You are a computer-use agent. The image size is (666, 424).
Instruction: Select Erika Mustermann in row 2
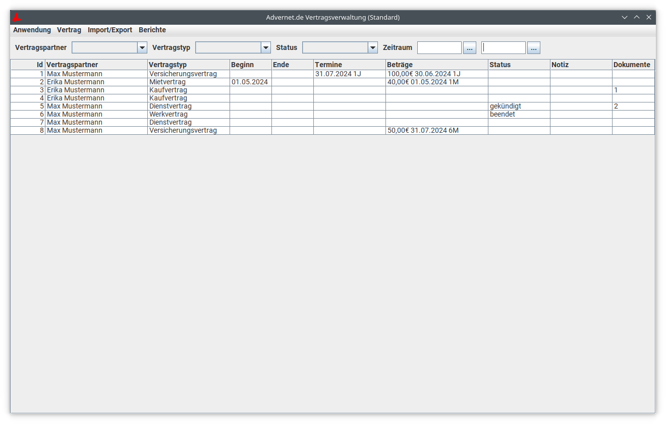pos(96,82)
